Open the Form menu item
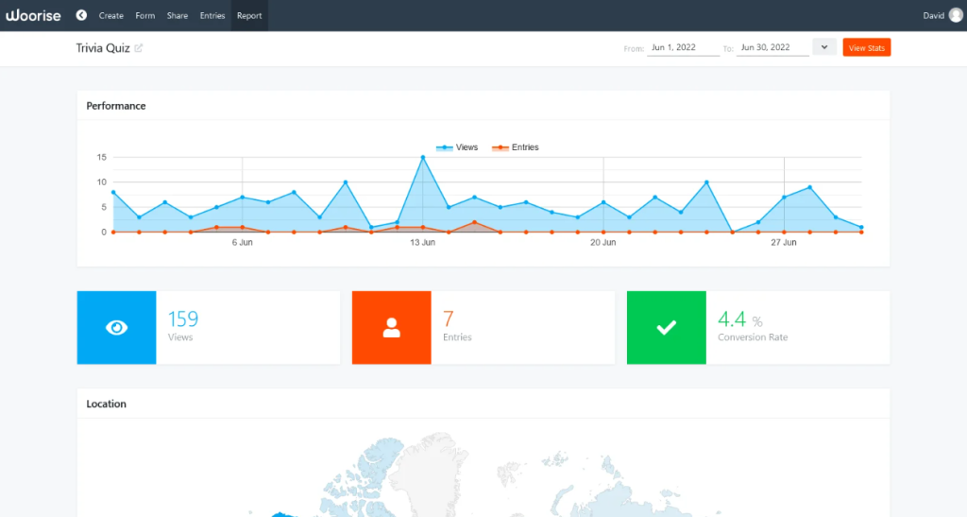Image resolution: width=967 pixels, height=517 pixels. 144,15
